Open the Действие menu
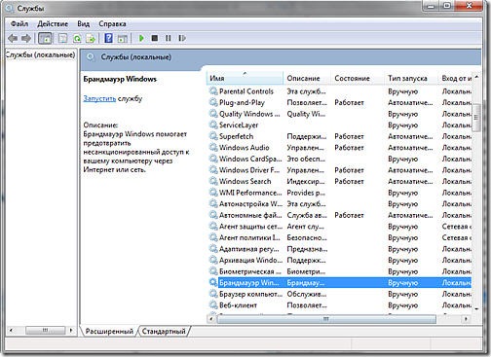This screenshot has width=491, height=357. pyautogui.click(x=53, y=23)
